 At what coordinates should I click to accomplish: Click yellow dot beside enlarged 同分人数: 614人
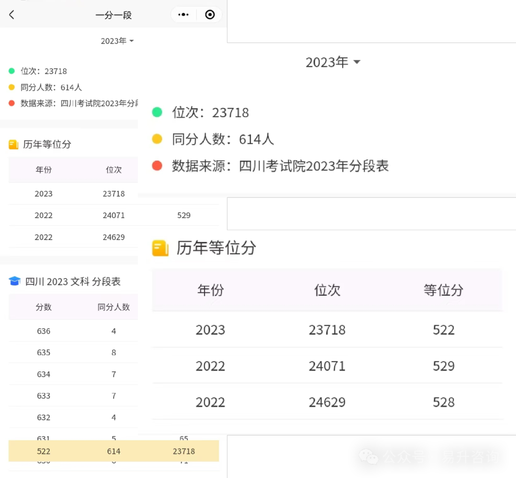157,139
